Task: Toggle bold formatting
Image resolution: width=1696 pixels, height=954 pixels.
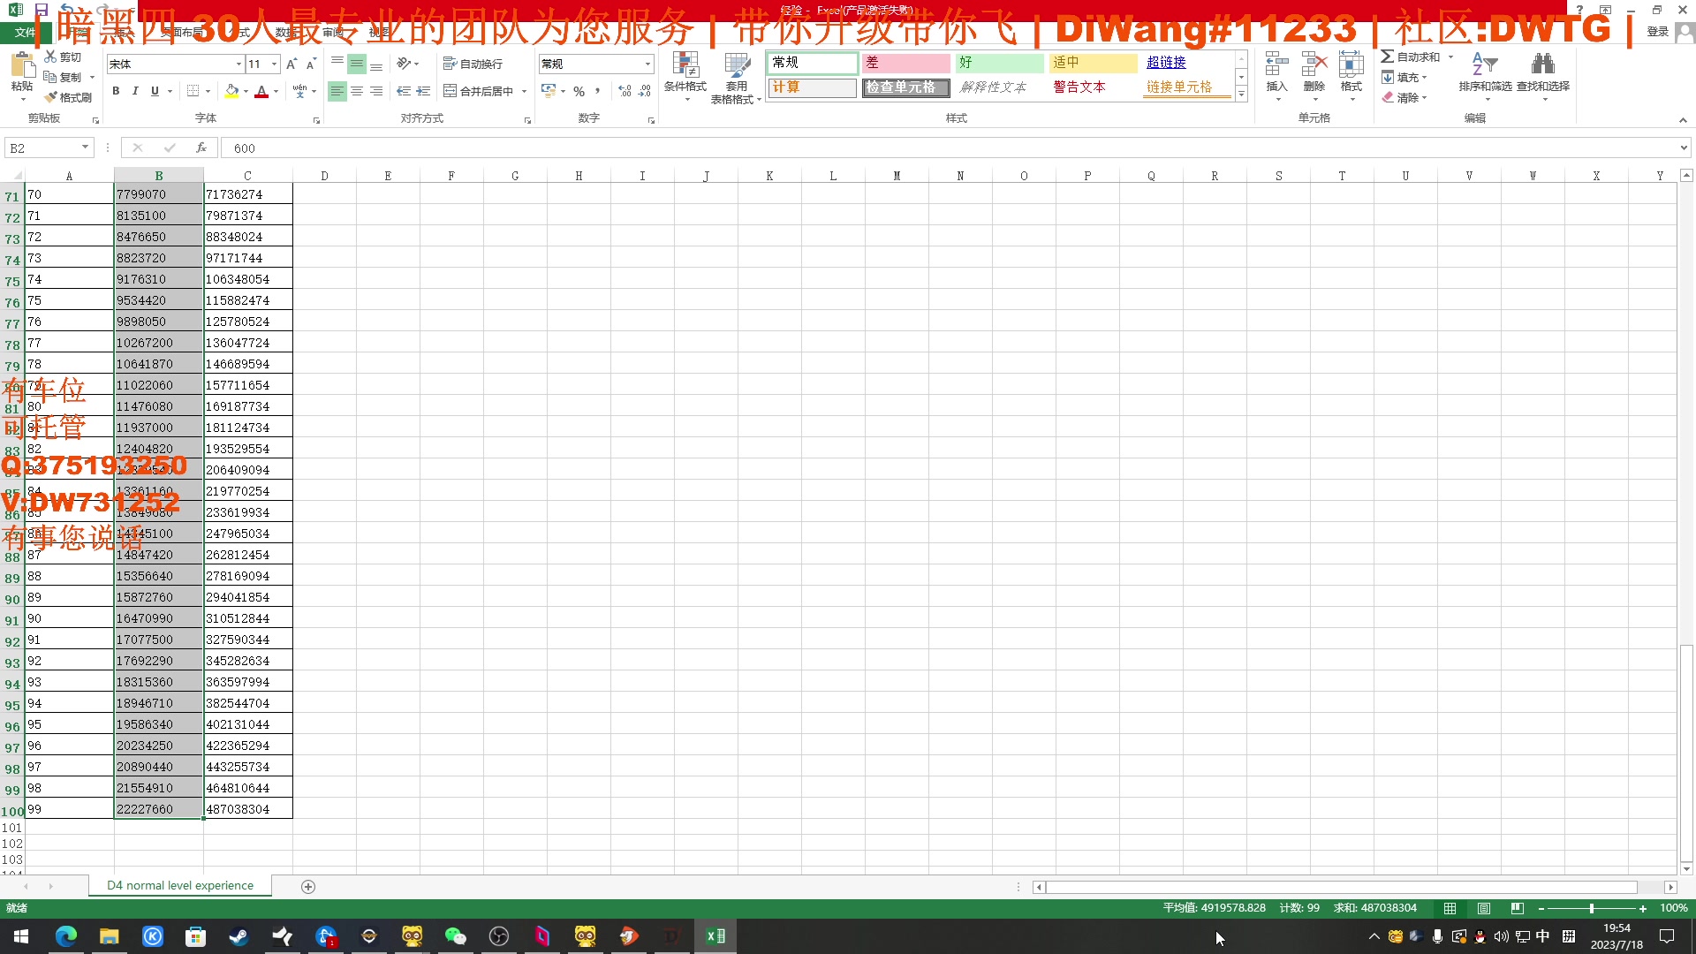Action: pyautogui.click(x=116, y=91)
